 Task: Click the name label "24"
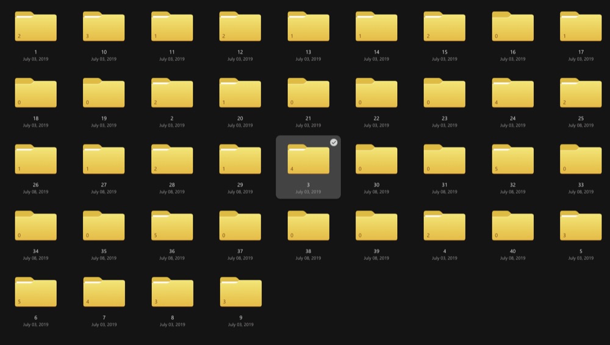(x=513, y=118)
